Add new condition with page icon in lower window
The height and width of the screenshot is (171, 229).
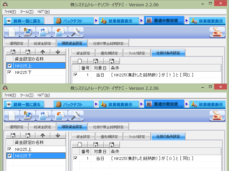pyautogui.click(x=80, y=144)
